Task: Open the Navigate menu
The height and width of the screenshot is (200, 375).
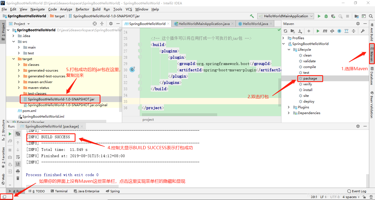Action: pos(38,9)
